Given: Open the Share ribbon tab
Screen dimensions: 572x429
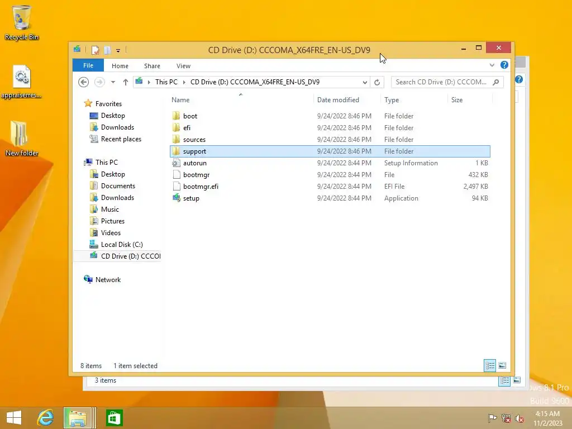Looking at the screenshot, I should 152,66.
